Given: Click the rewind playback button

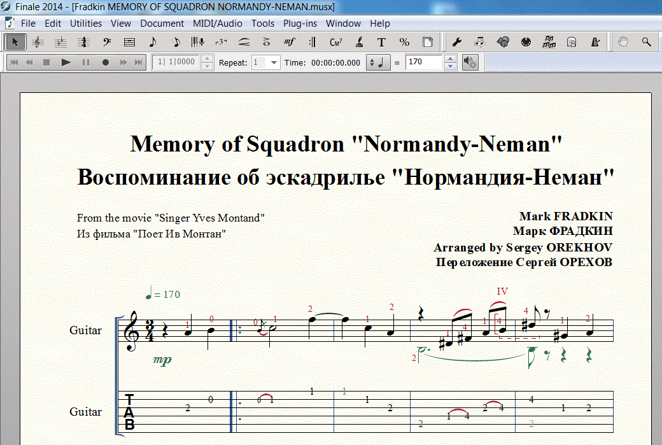Looking at the screenshot, I should tap(29, 62).
